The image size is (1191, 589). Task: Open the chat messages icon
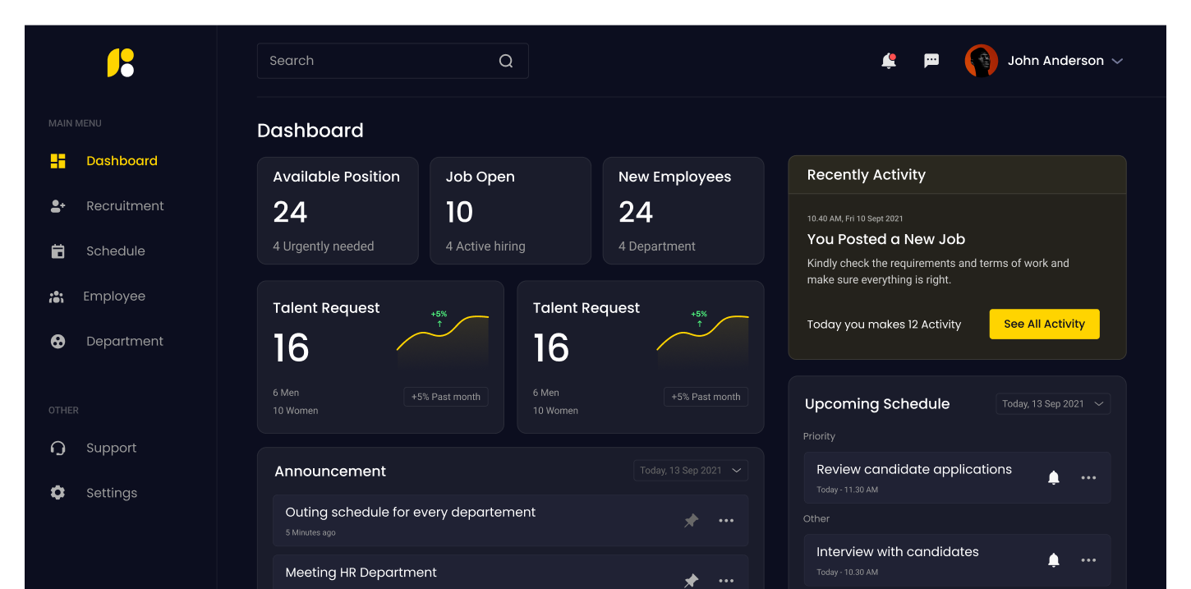(931, 61)
